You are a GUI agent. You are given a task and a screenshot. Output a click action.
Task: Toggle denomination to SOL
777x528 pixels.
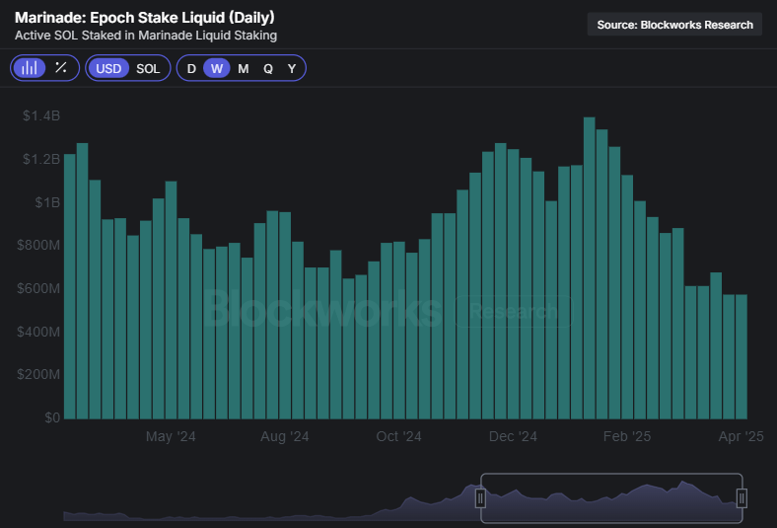pos(148,68)
